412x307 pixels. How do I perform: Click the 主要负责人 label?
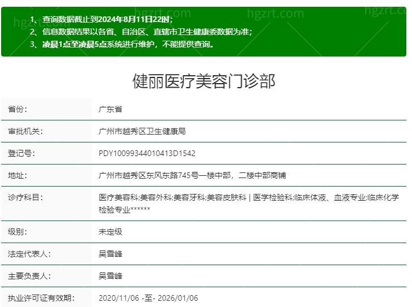(x=29, y=276)
